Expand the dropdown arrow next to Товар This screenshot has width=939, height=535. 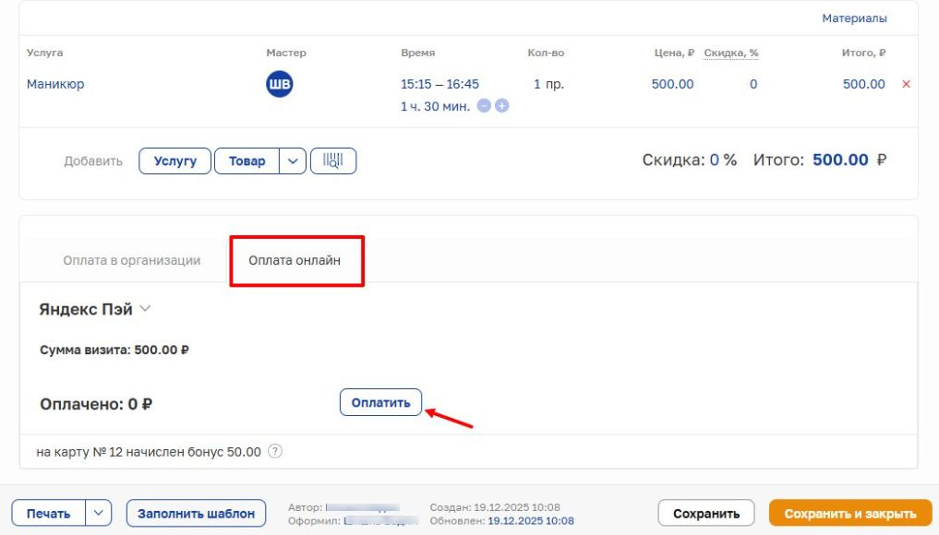coord(293,160)
